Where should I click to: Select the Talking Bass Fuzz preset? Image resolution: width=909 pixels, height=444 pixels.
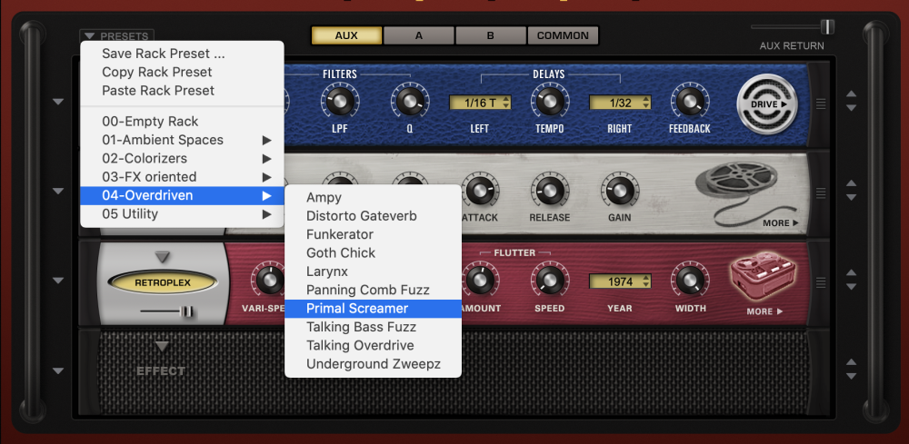tap(373, 327)
